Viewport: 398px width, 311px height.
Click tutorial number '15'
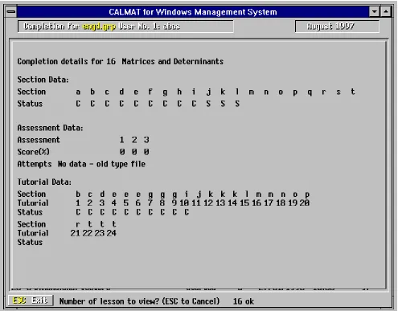[x=244, y=203]
